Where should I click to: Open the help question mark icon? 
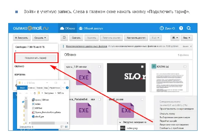point(181,28)
